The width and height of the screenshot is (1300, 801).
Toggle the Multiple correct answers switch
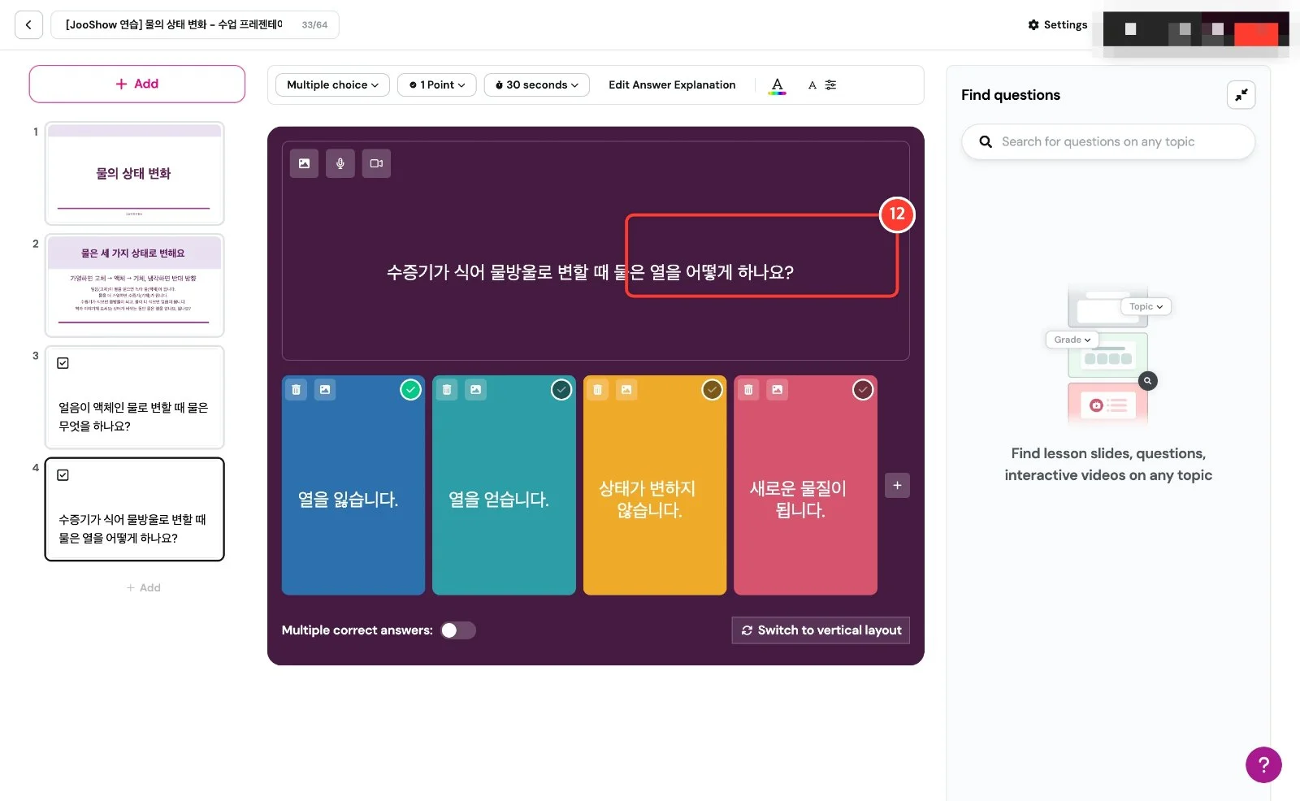(x=458, y=630)
